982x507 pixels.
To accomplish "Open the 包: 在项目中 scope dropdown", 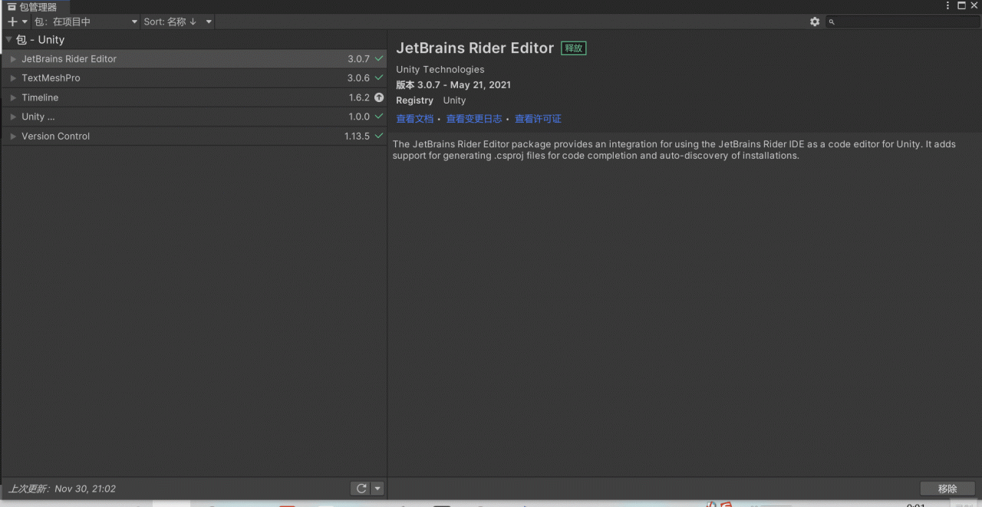I will (86, 21).
